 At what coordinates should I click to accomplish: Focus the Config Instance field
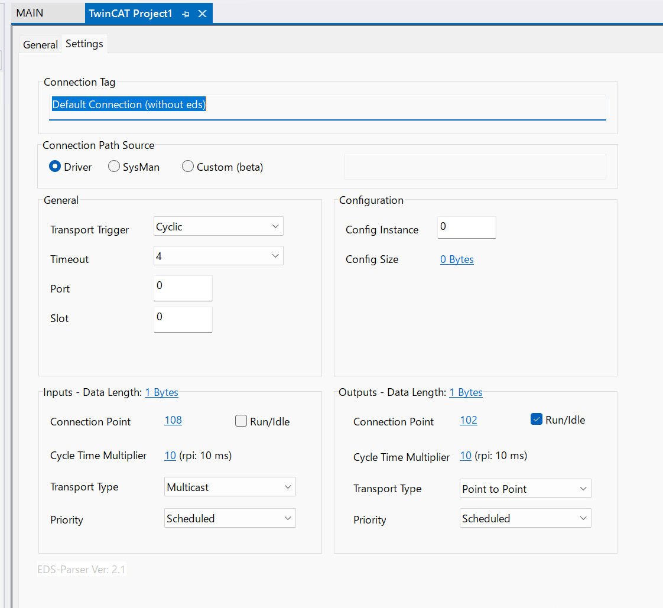point(466,227)
